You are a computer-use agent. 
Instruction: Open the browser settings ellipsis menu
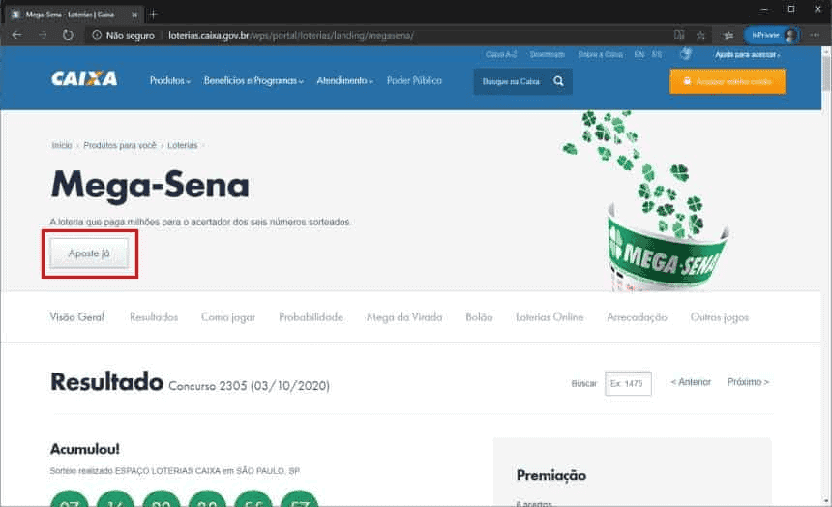tap(815, 35)
